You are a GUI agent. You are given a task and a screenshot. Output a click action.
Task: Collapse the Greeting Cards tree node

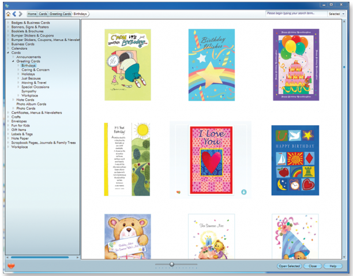[13, 61]
